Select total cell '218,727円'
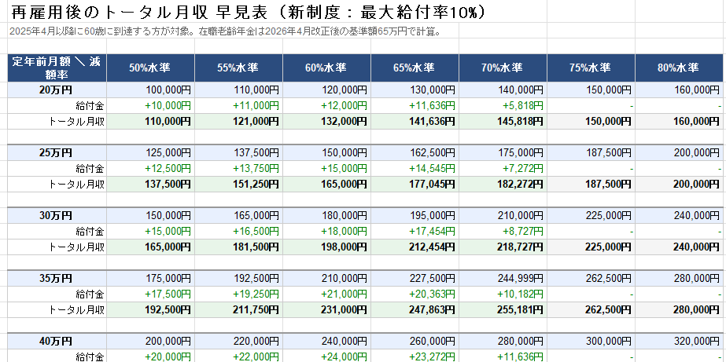726x362 pixels. pyautogui.click(x=503, y=247)
